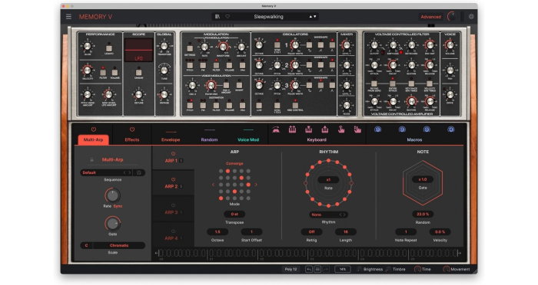Click the Scope LFO display
This screenshot has height=285, width=538.
click(x=138, y=50)
